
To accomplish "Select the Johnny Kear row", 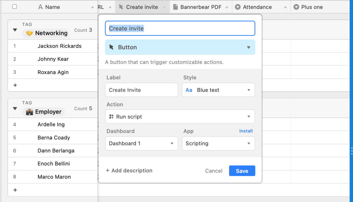I will 53,59.
